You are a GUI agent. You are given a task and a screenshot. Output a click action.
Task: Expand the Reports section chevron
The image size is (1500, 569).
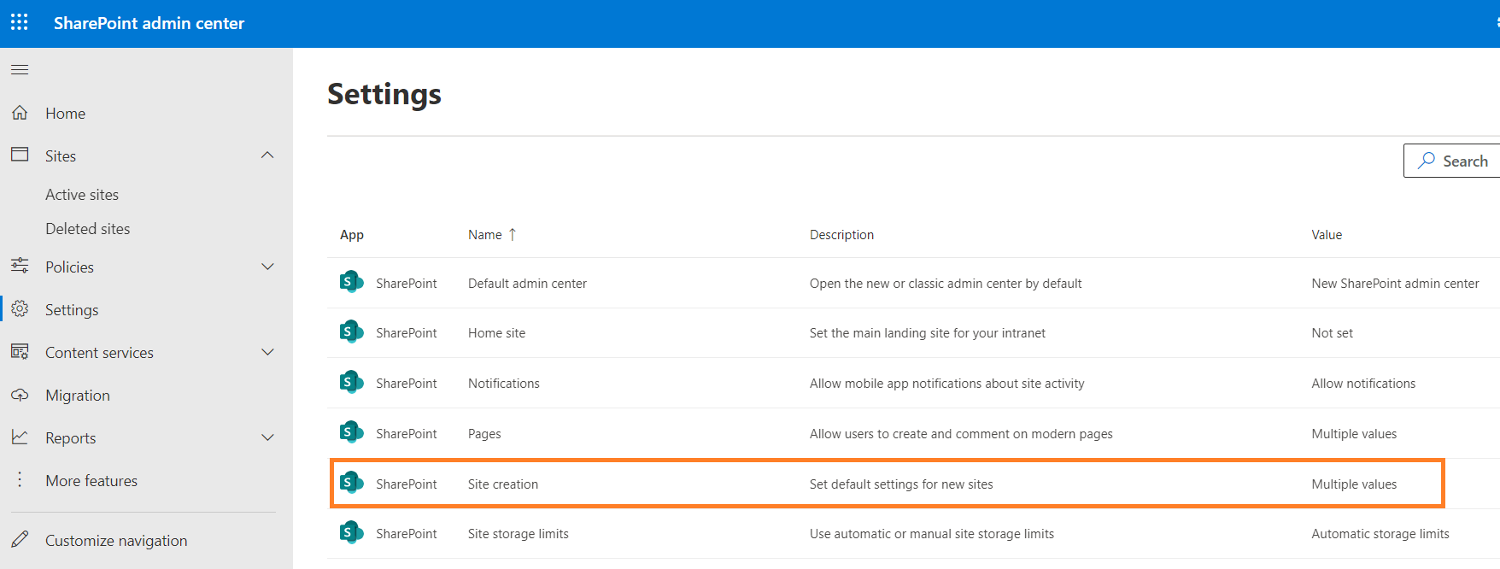(267, 437)
